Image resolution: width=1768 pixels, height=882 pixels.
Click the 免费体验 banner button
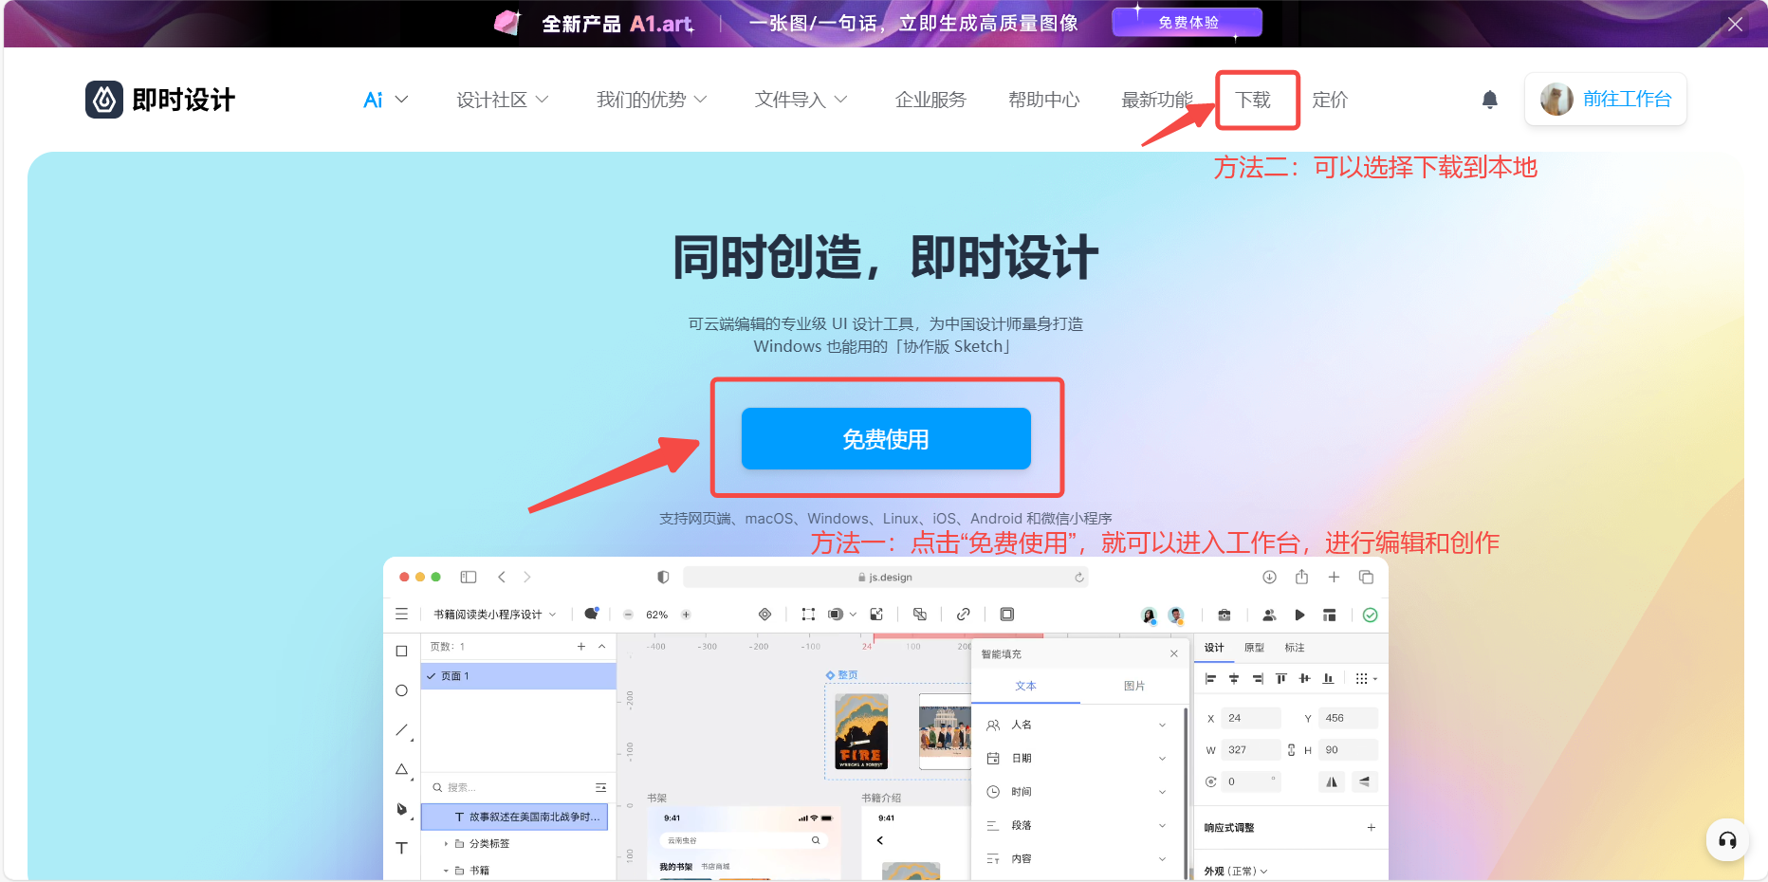point(1188,22)
